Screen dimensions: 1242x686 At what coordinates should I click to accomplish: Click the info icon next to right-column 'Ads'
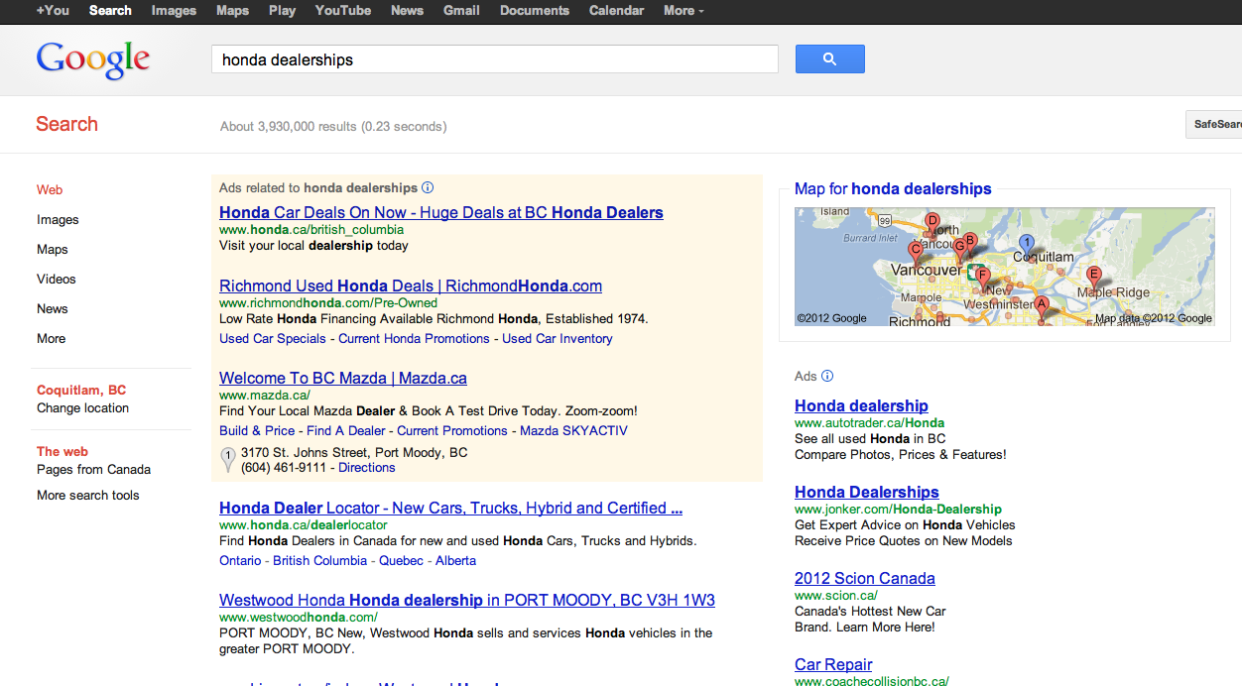[x=827, y=376]
